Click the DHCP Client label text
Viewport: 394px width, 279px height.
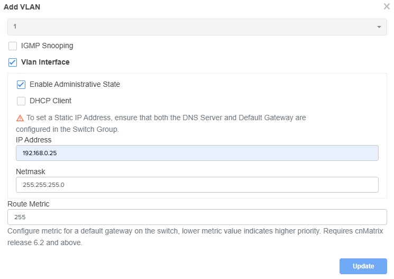(50, 101)
